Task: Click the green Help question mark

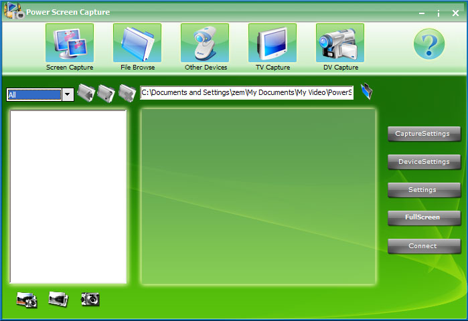Action: 428,44
